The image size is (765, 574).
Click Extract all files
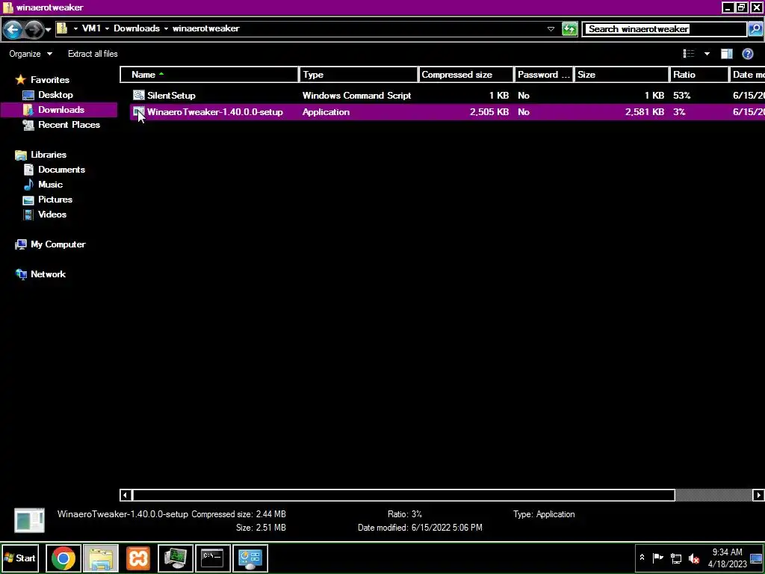click(x=93, y=54)
